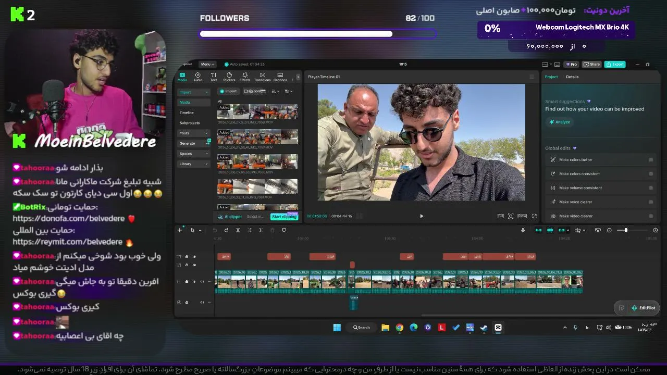This screenshot has height=375, width=667.
Task: Click the fullscreen preview icon
Action: point(534,216)
